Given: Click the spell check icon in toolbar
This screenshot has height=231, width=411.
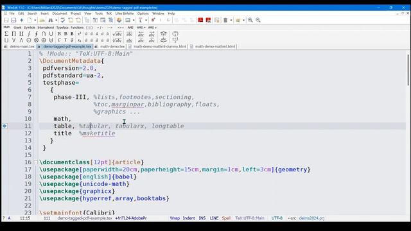Looking at the screenshot, I should pyautogui.click(x=63, y=20).
